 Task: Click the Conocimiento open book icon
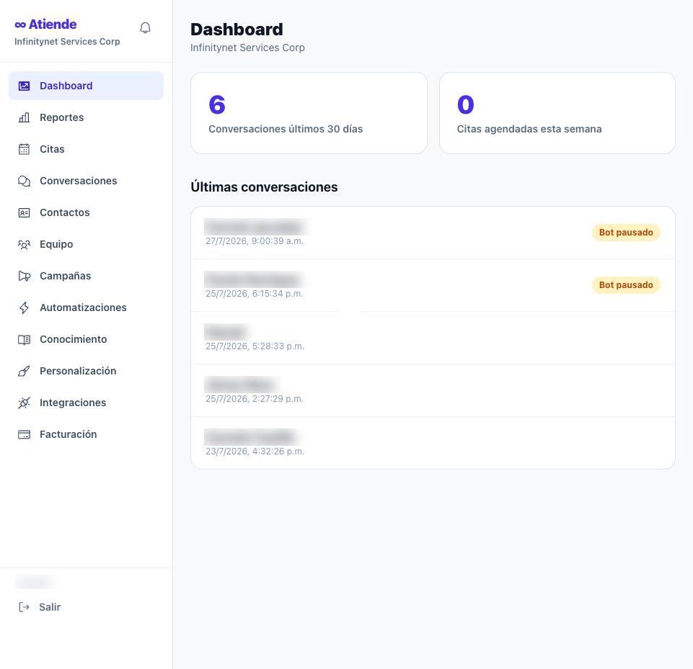point(24,339)
